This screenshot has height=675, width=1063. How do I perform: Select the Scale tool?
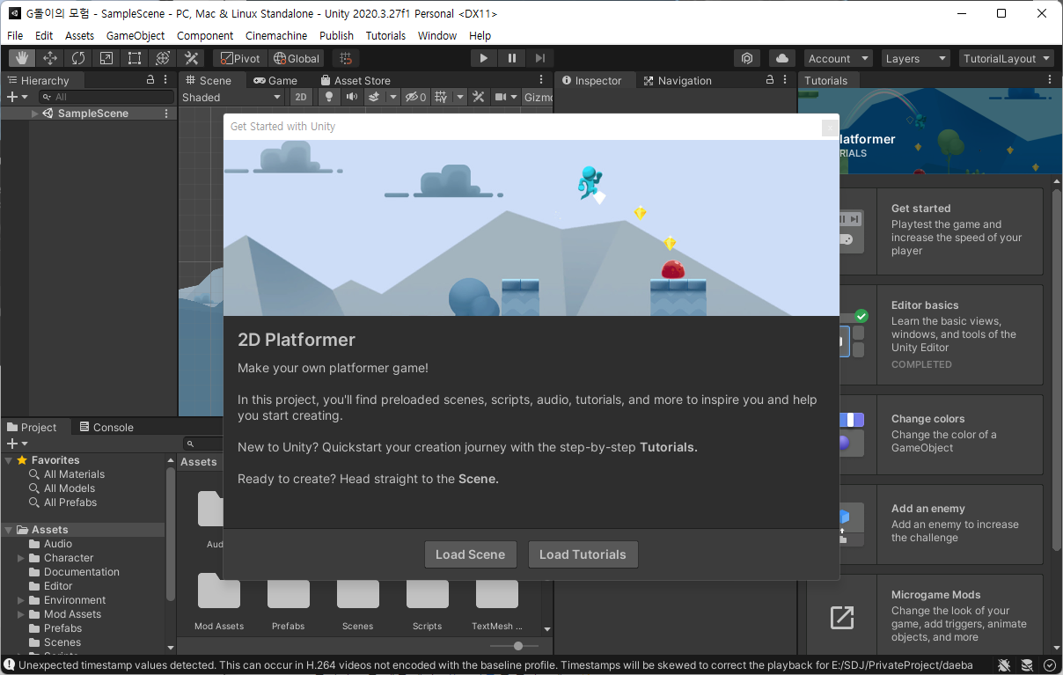(106, 58)
